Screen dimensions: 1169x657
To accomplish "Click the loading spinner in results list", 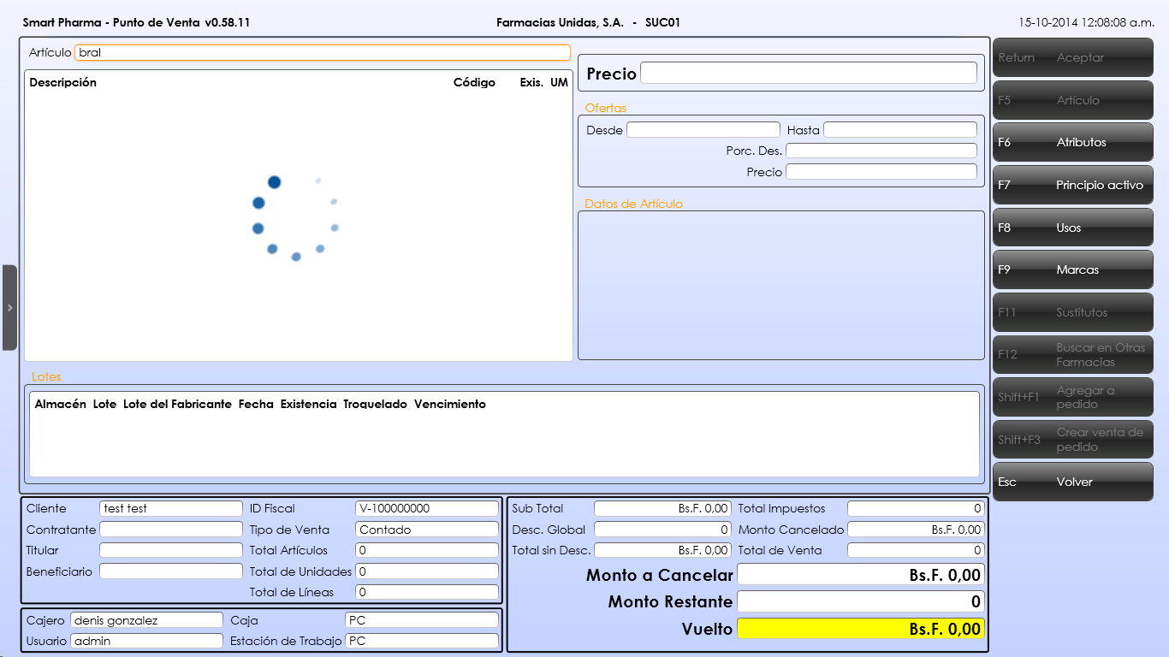I will tap(296, 217).
